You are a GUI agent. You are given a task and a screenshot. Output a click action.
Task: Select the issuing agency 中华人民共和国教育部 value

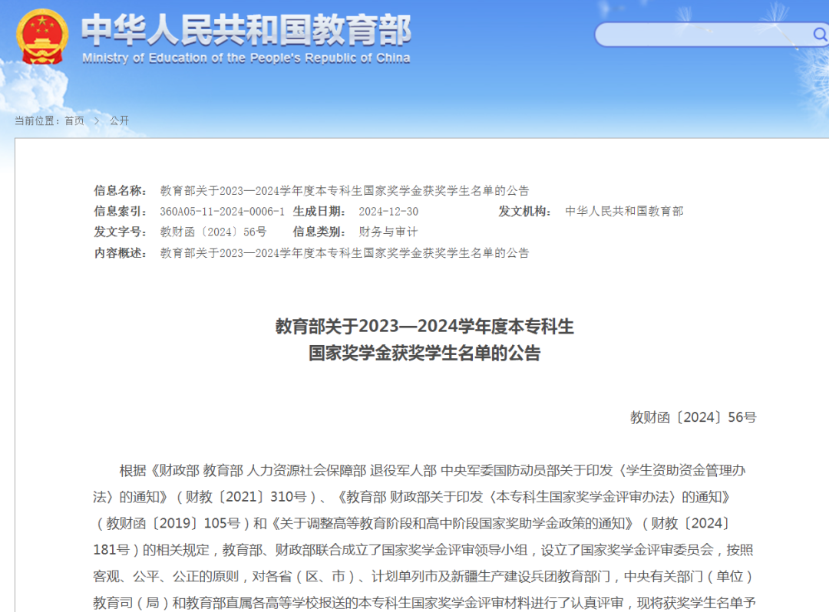click(x=624, y=212)
